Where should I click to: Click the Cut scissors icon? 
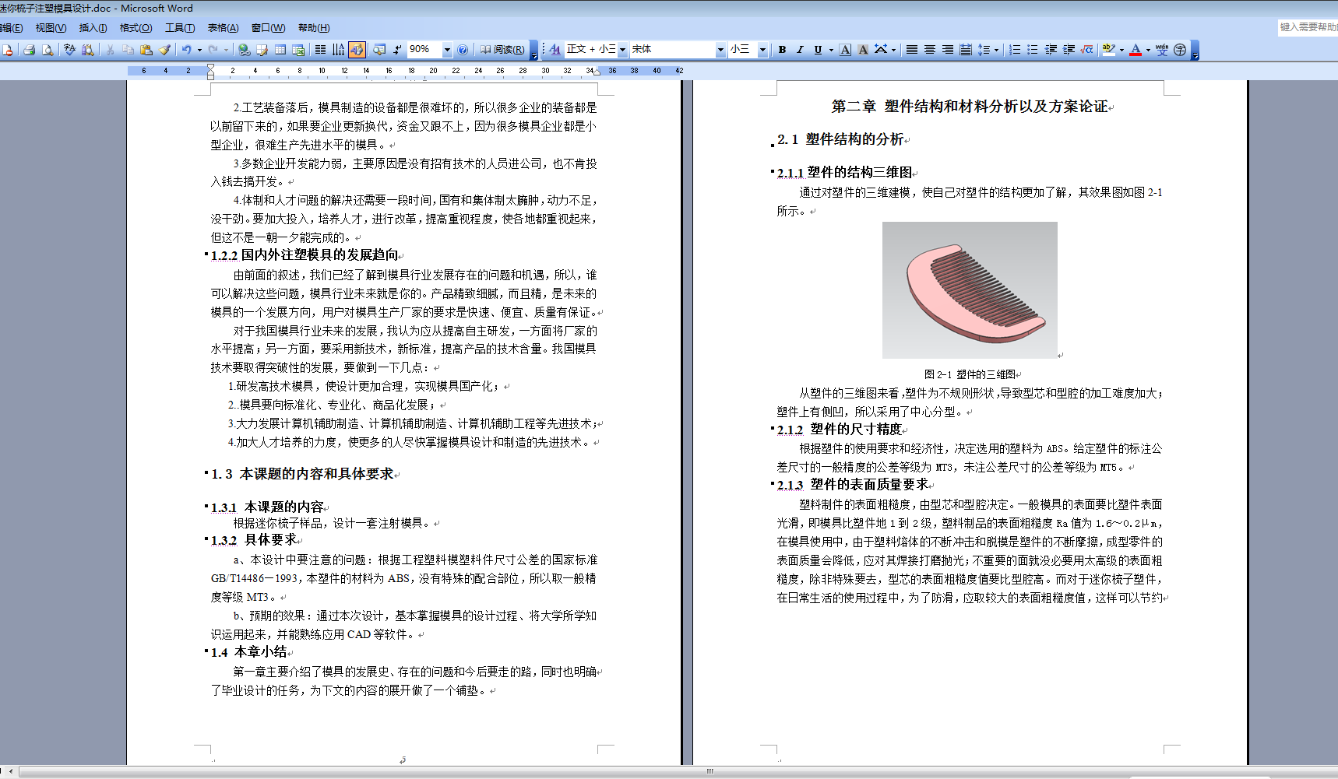(110, 50)
